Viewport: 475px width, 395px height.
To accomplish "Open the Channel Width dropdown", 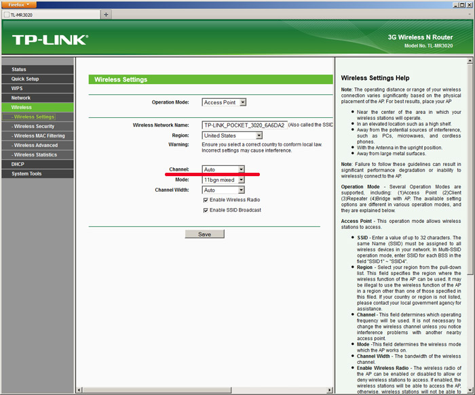I will click(x=223, y=190).
